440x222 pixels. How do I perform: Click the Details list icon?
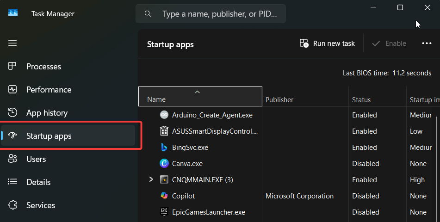pyautogui.click(x=12, y=182)
